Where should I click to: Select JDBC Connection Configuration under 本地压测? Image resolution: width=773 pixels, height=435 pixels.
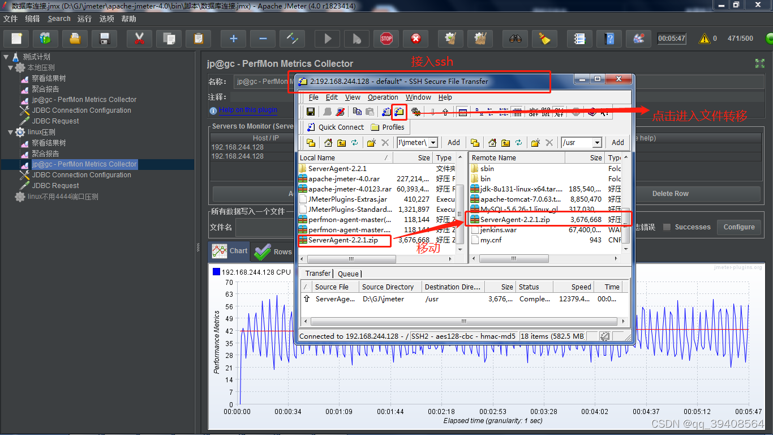point(81,110)
